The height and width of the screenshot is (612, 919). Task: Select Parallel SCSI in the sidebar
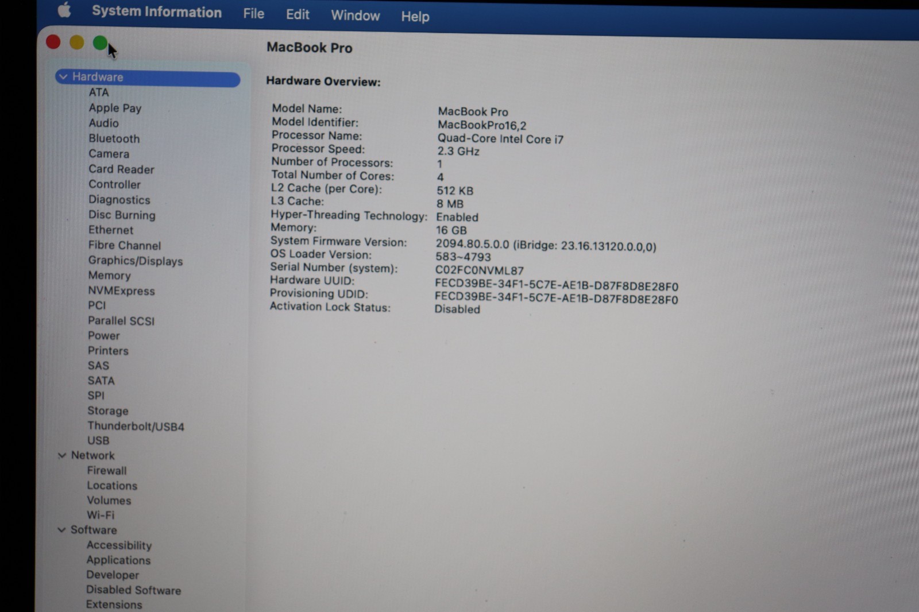click(x=121, y=321)
